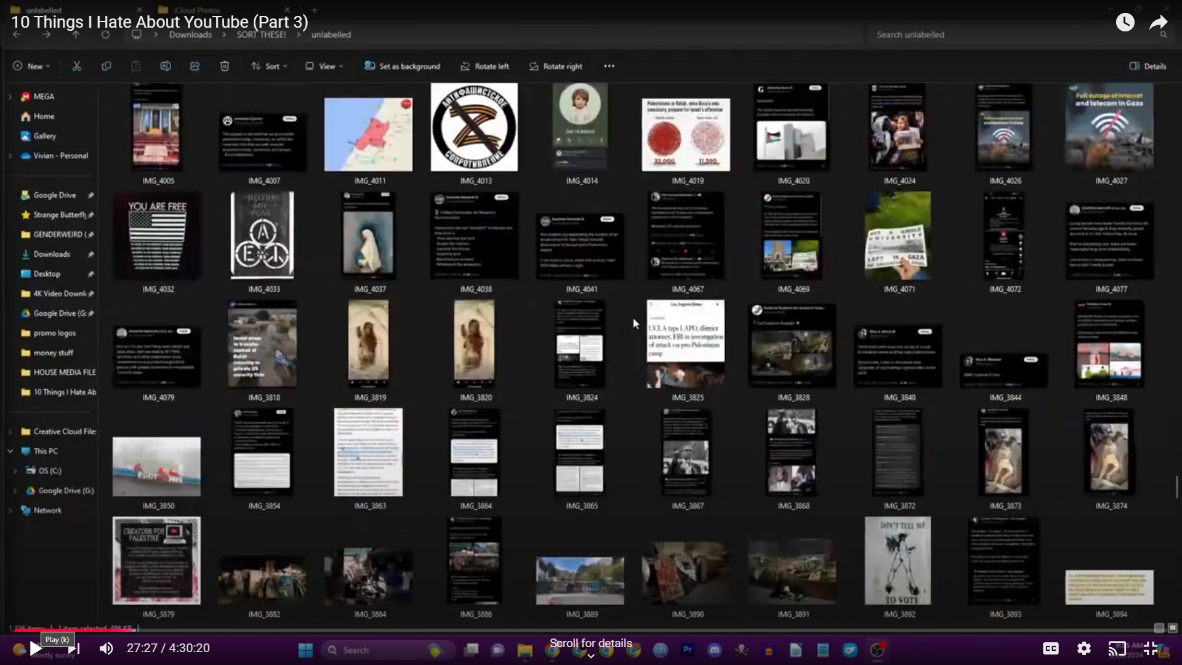Expand the Google Drive (G:) node under This PC
Screen dimensions: 1182x665
15,491
